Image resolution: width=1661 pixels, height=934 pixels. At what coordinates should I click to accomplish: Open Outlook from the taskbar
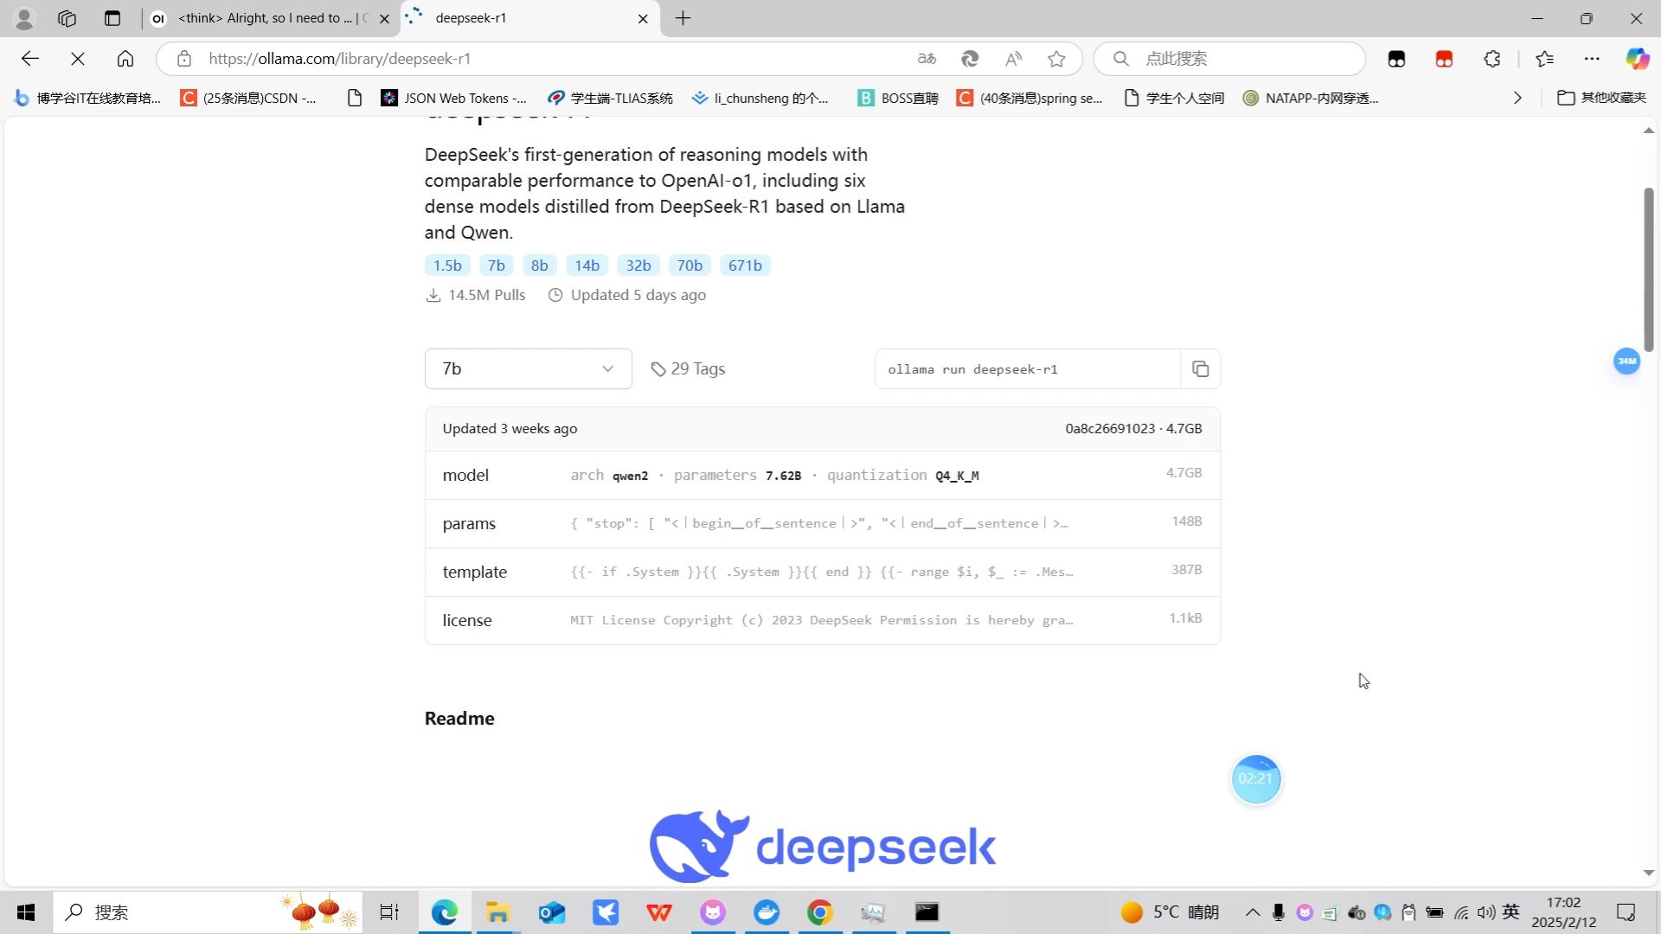(x=551, y=912)
